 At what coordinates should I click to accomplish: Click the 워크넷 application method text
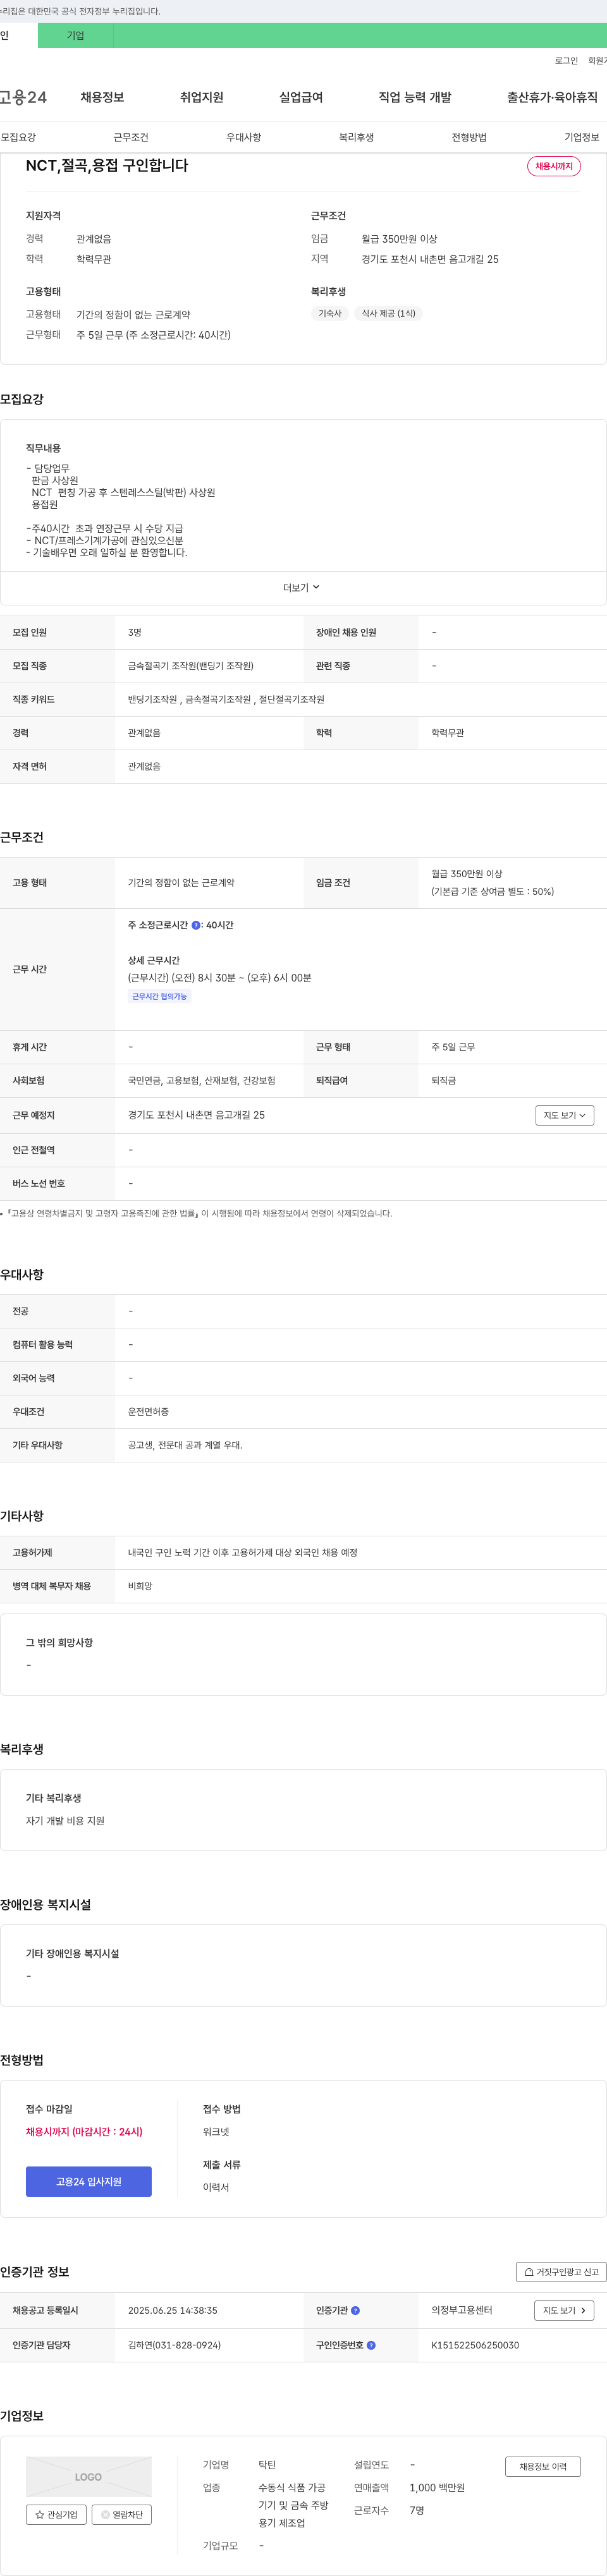(x=216, y=2131)
